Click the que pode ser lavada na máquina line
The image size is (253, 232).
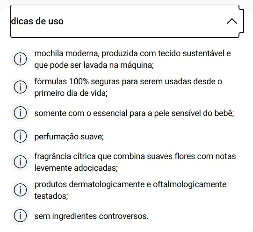(94, 65)
